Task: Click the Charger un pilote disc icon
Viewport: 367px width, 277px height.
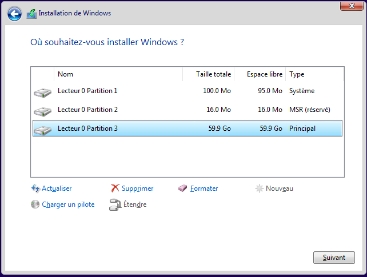Action: click(x=35, y=204)
